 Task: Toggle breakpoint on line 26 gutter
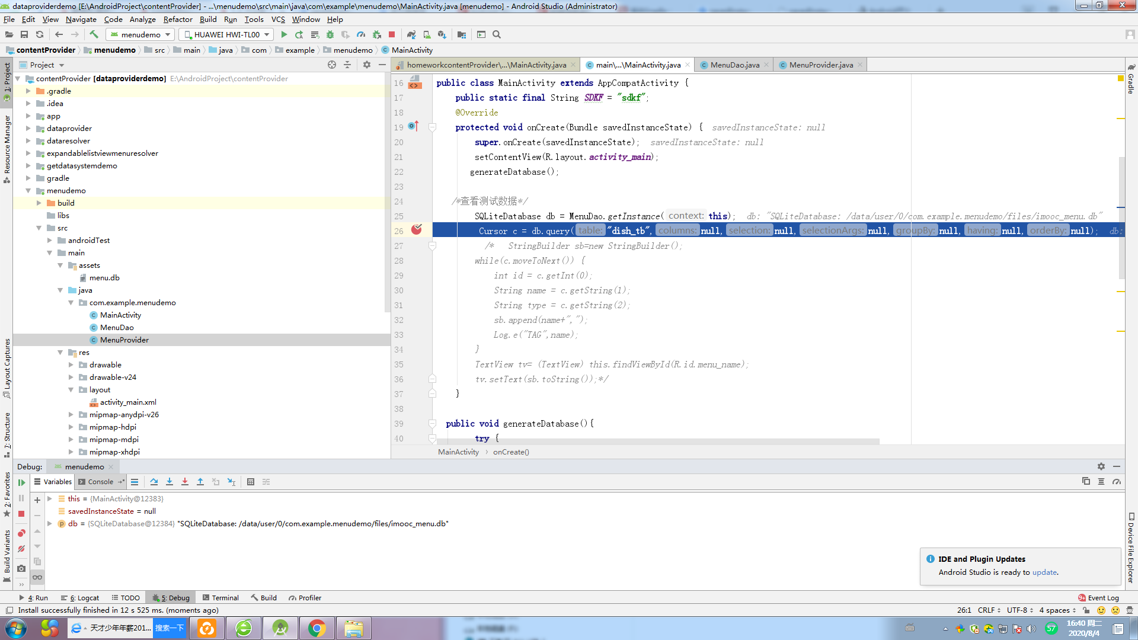click(417, 230)
